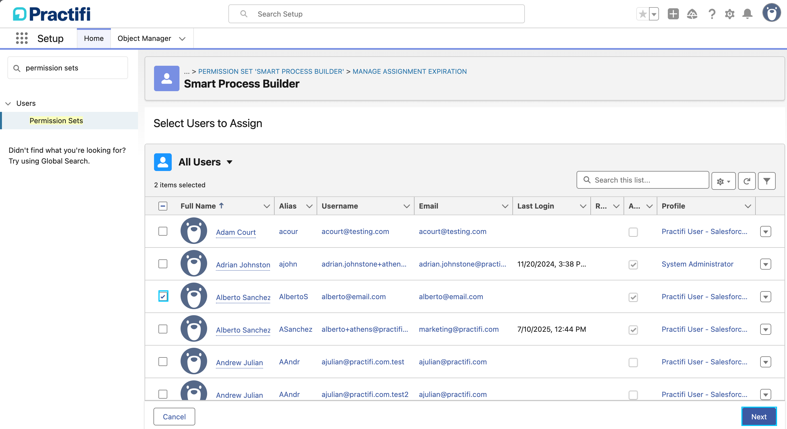787x429 pixels.
Task: Click the Practifi logo
Action: pyautogui.click(x=52, y=14)
